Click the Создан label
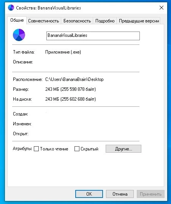This screenshot has height=204, width=171. point(21,114)
